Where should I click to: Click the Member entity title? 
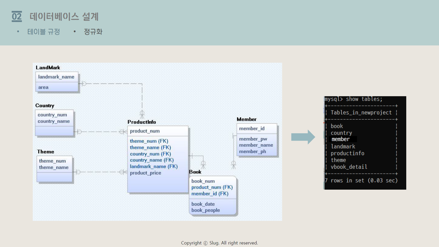tap(247, 119)
